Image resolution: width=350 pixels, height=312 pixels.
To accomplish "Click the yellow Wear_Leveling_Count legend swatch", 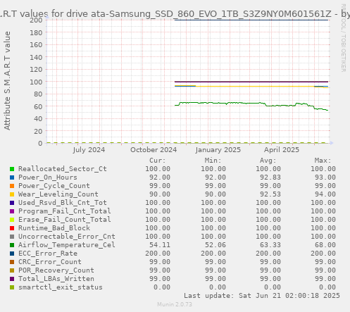I will click(12, 194).
